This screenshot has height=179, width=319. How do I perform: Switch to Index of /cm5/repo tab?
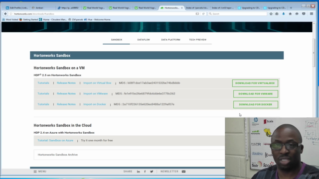223,8
